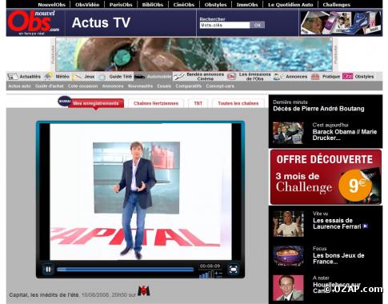Toggle fullscreen mode on video player
This screenshot has width=388, height=304.
point(234,270)
